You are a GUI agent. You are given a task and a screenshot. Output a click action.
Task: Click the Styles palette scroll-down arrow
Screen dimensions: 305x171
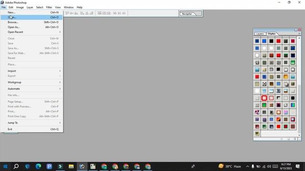299,135
